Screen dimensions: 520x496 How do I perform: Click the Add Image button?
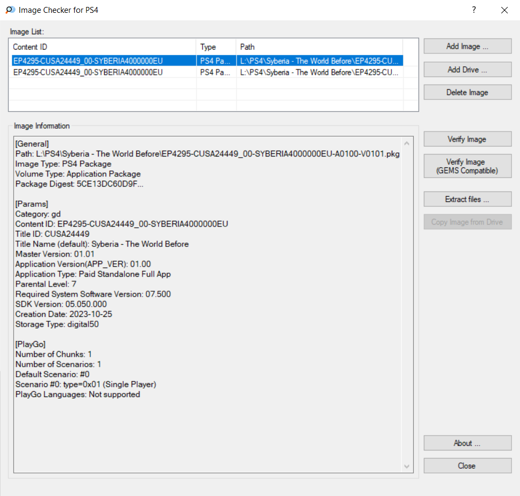pyautogui.click(x=467, y=46)
